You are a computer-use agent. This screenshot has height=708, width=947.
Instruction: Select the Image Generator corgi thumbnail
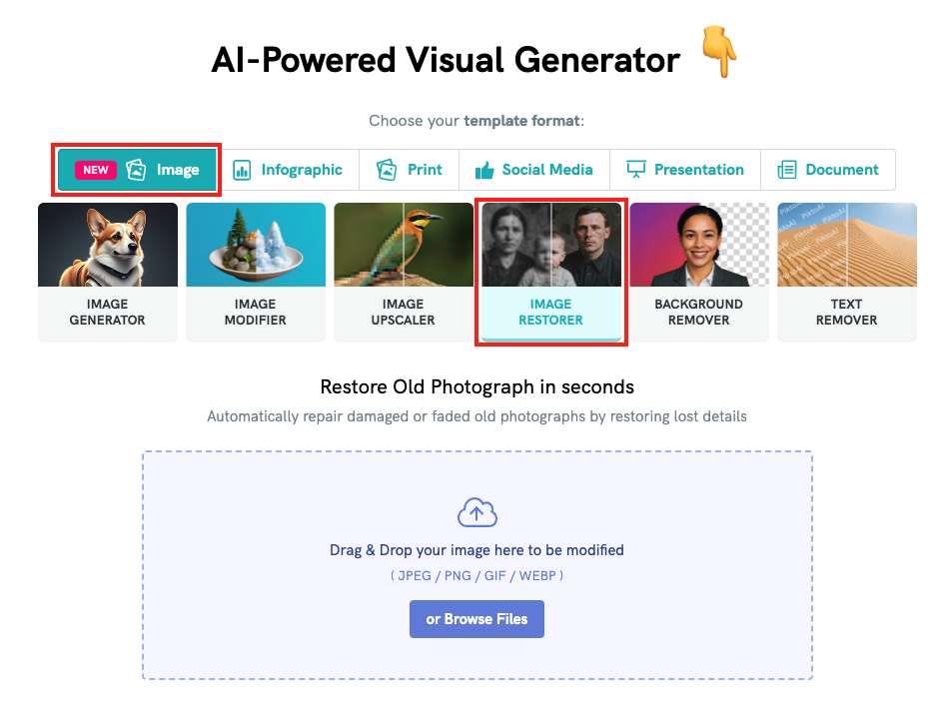tap(108, 245)
